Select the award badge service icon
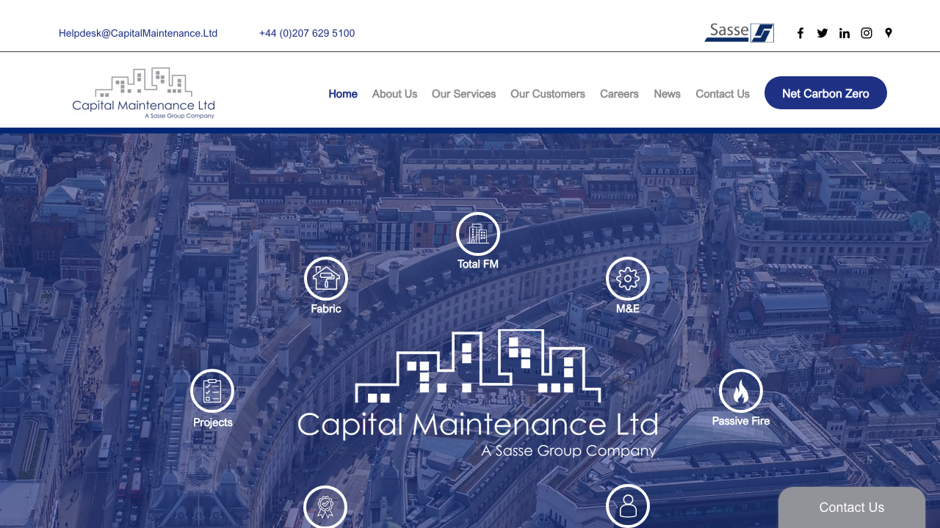Viewport: 940px width, 528px height. 325,507
